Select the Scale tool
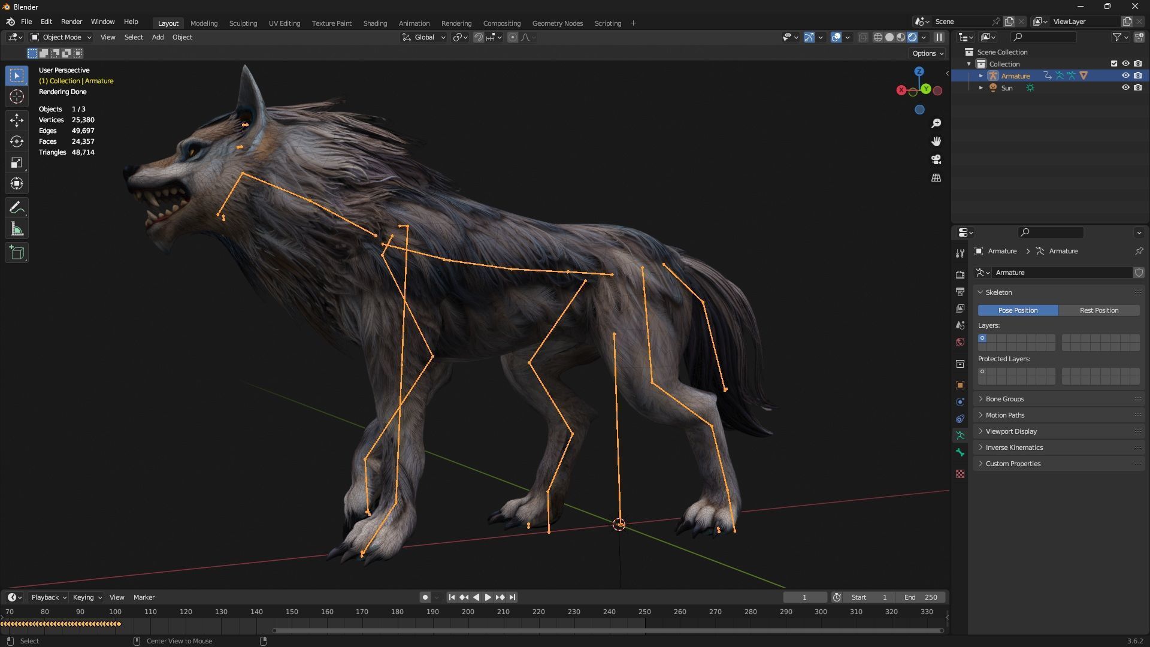 tap(17, 162)
